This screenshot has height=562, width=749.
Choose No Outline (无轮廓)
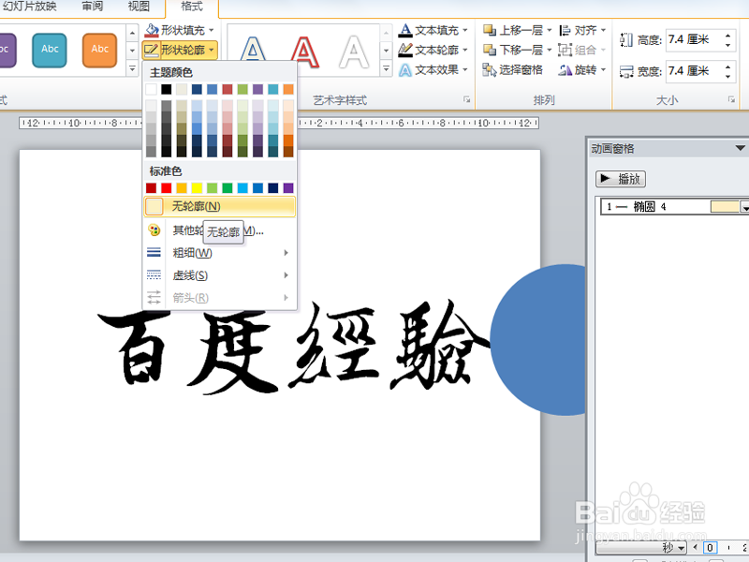(220, 206)
